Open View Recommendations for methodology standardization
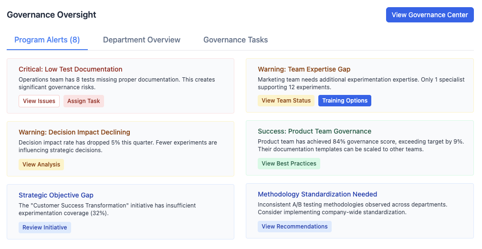 294,227
